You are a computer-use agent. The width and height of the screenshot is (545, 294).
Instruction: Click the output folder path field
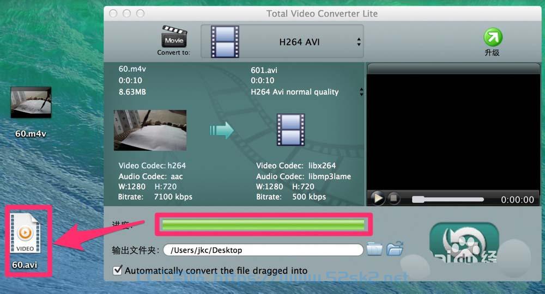263,250
